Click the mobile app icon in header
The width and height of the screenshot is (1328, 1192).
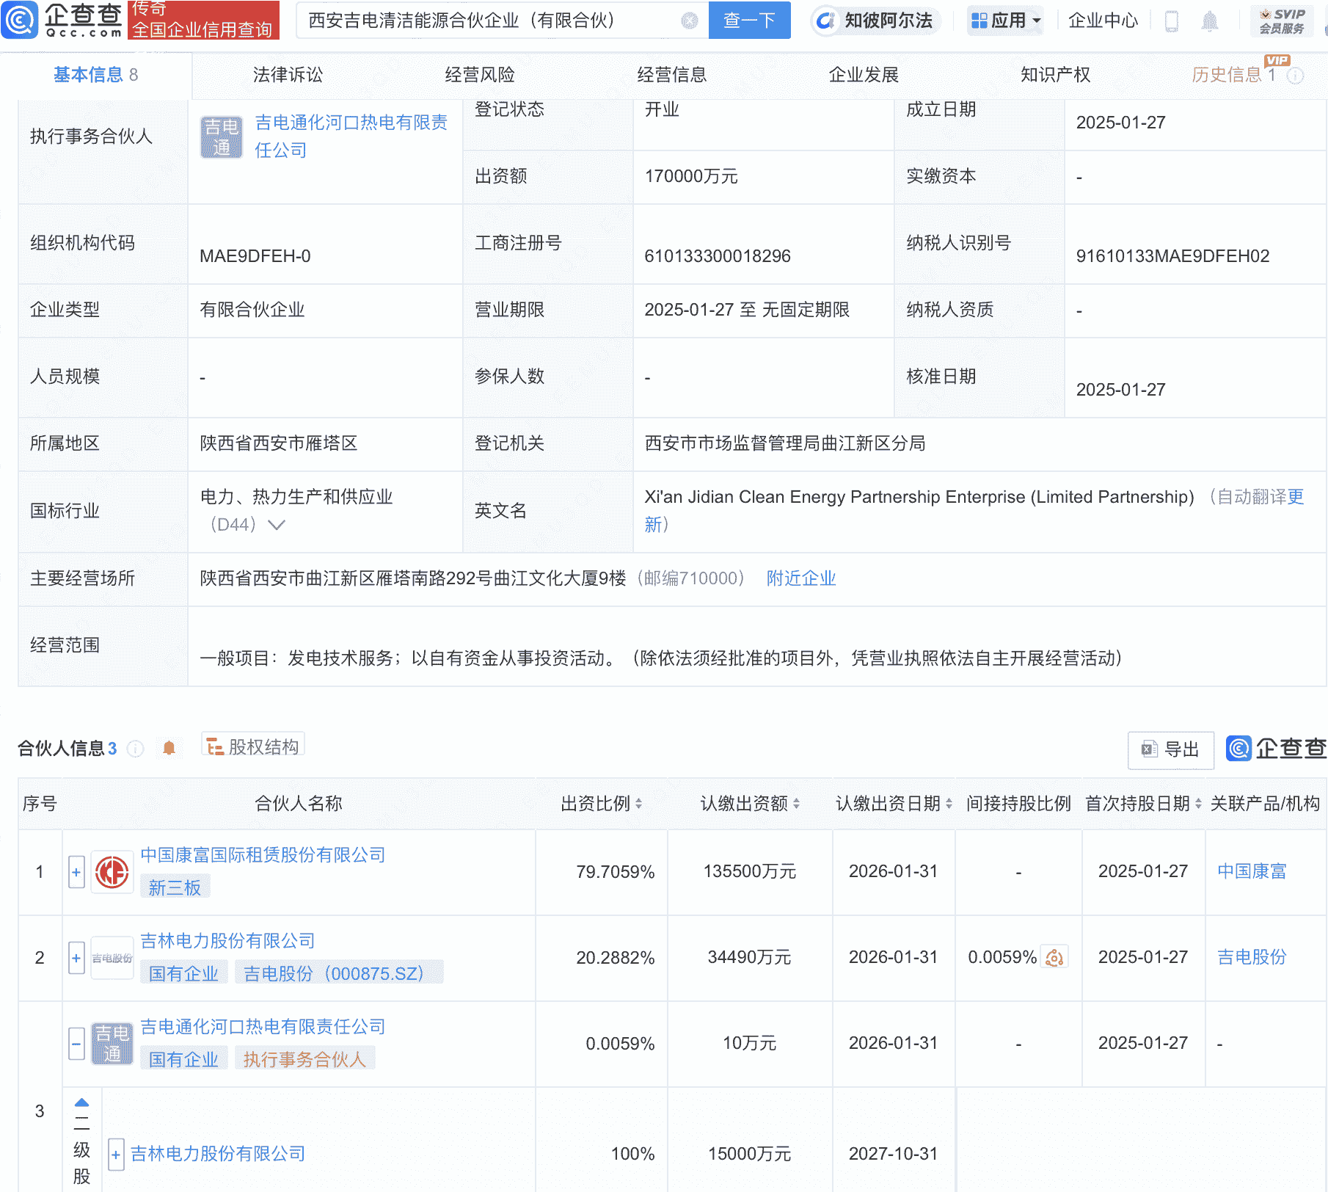tap(1172, 21)
